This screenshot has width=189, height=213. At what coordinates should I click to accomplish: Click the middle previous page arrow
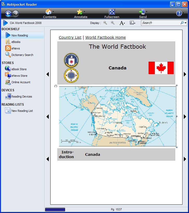tap(48, 117)
